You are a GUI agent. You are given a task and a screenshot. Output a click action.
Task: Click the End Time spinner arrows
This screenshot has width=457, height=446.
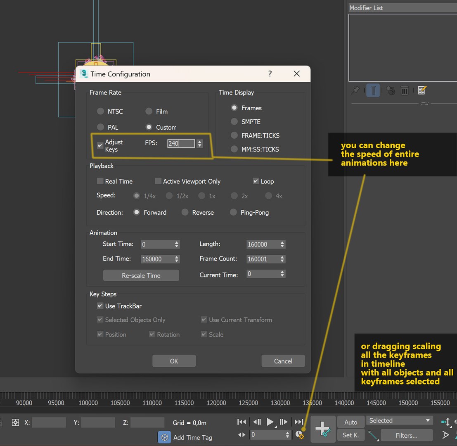coord(177,259)
